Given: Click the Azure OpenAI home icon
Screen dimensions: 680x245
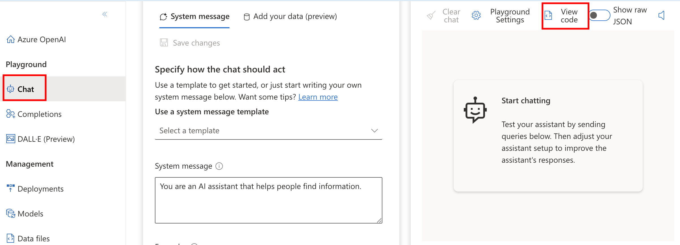Looking at the screenshot, I should pos(10,39).
